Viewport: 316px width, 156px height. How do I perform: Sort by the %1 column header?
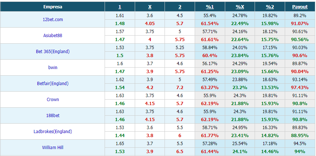tap(210, 7)
